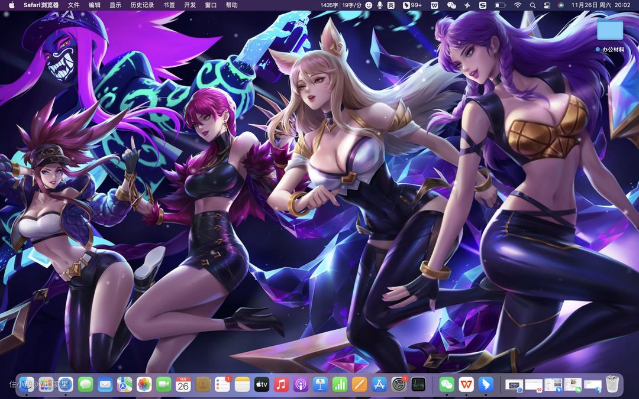Open Launchpad in the Dock
Viewport: 639px width, 399px height.
46,384
